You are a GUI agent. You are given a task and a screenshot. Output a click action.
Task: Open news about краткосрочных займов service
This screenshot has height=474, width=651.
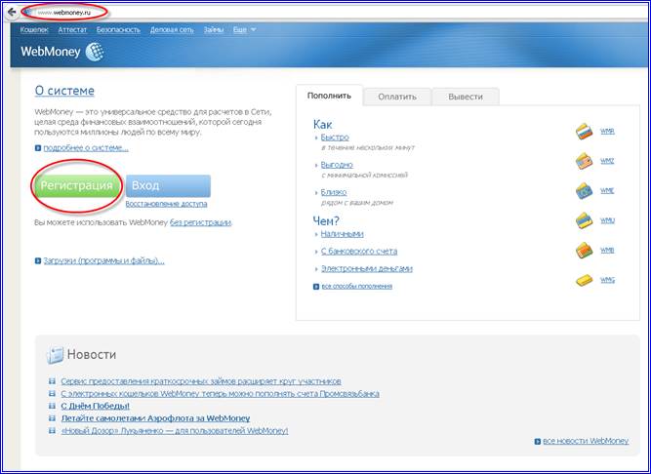tap(201, 381)
